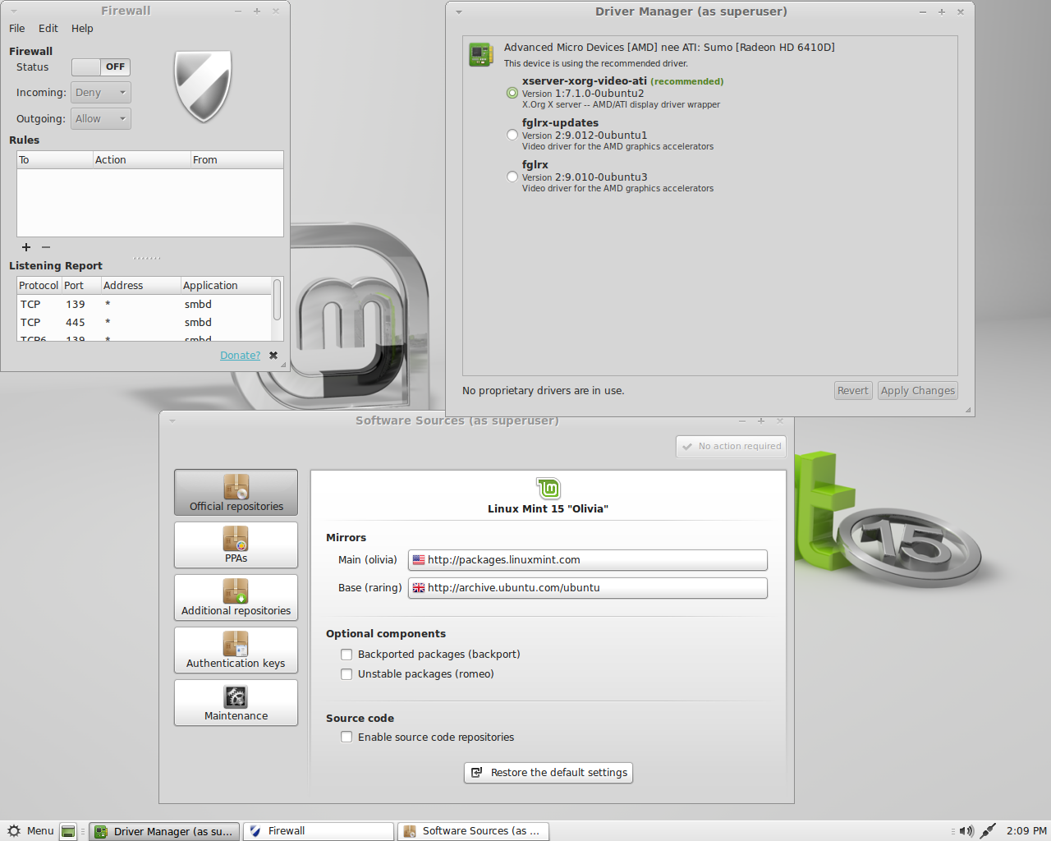Open the Firewall Help menu

point(82,29)
